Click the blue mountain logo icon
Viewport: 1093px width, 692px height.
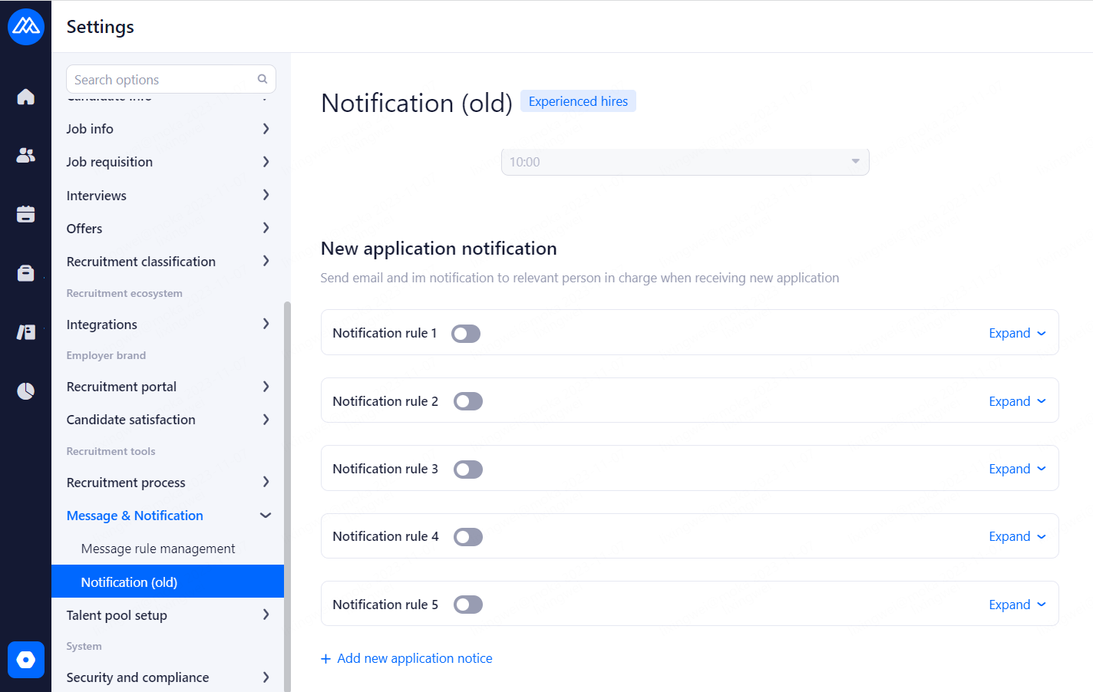click(25, 27)
